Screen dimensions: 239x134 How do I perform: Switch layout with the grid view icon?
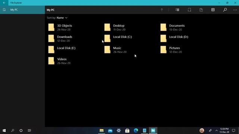[213, 10]
